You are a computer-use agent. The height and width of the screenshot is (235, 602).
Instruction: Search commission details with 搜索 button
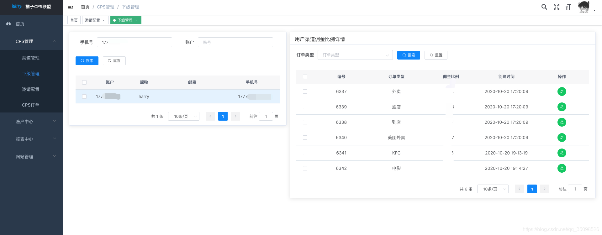tap(409, 55)
